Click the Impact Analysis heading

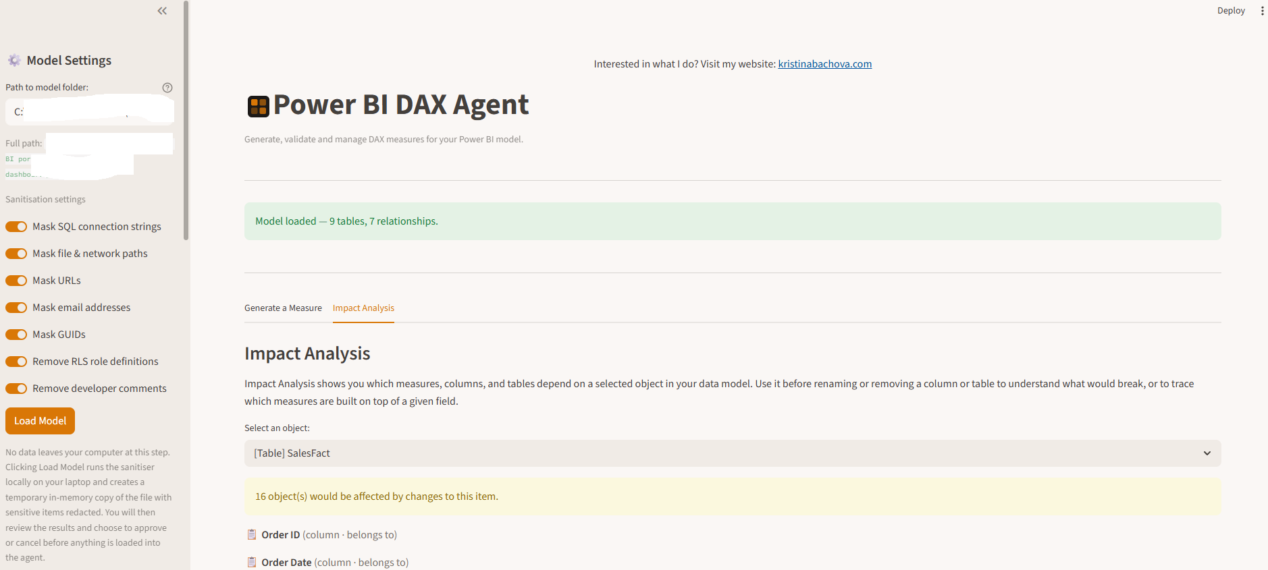click(307, 353)
